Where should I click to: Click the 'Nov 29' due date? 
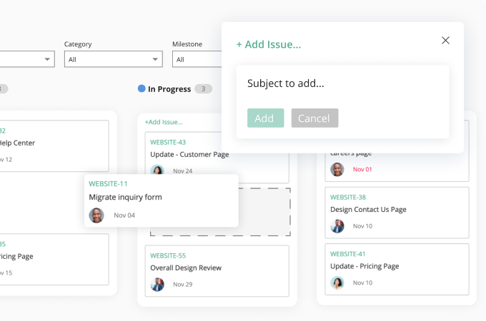click(182, 285)
